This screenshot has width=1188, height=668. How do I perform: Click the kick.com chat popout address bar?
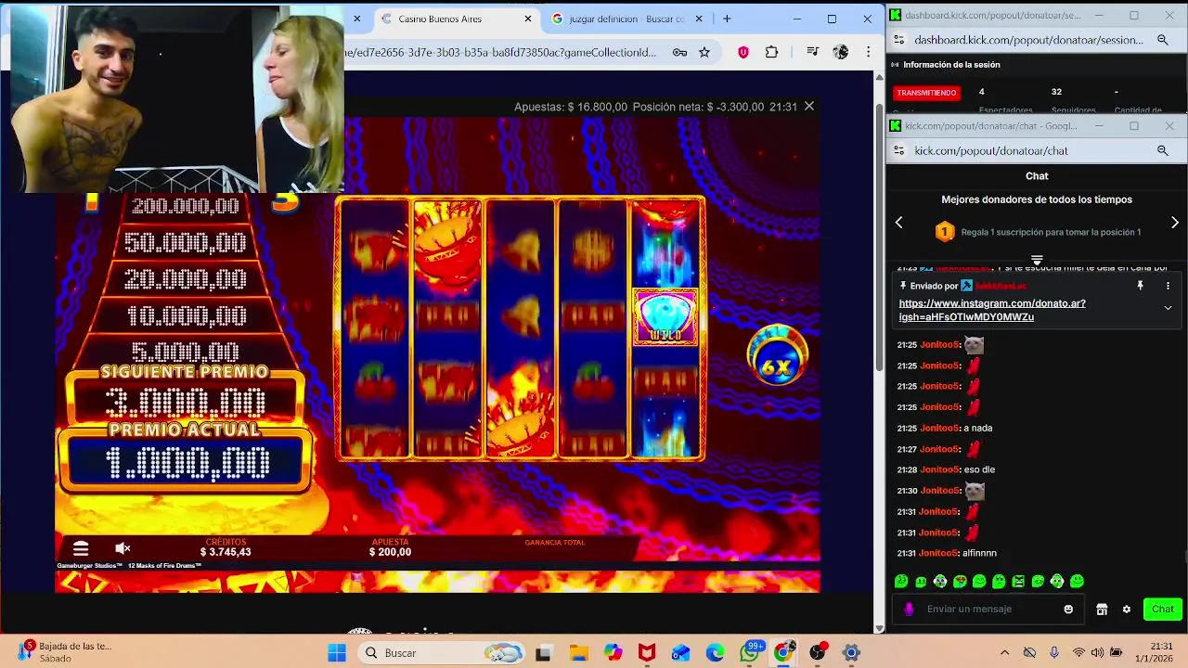(x=991, y=150)
